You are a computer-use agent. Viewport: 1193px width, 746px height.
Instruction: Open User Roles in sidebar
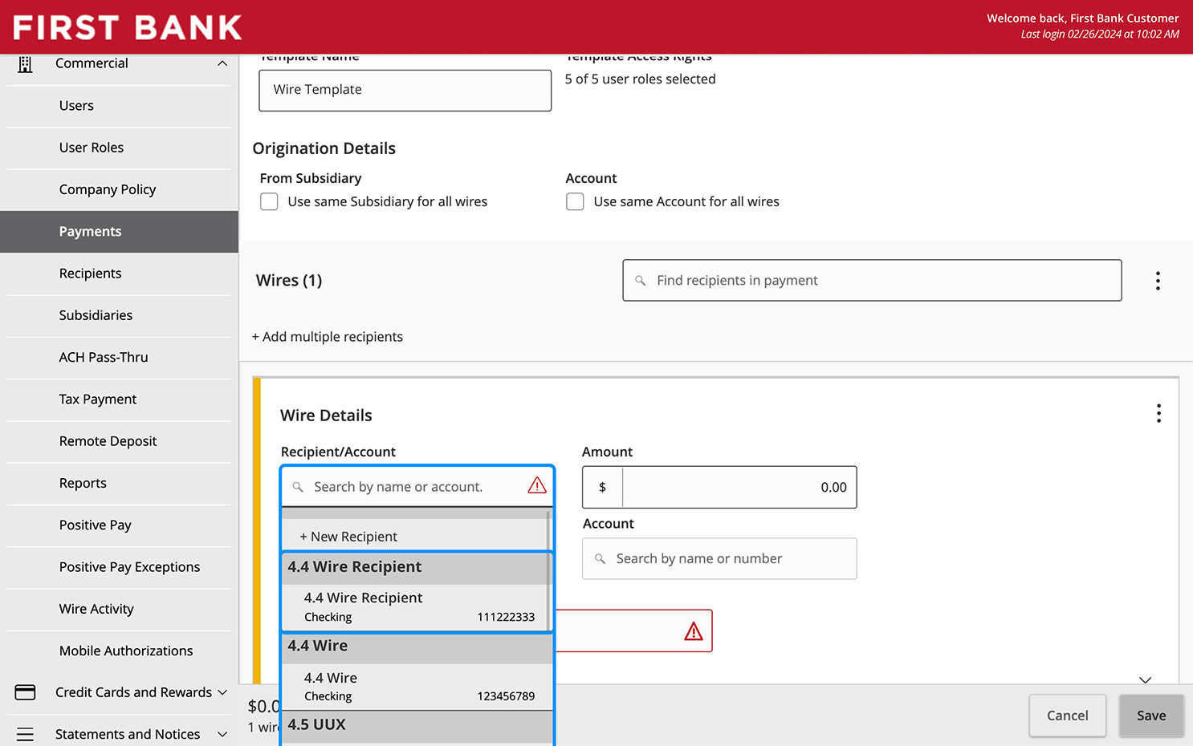[119, 148]
